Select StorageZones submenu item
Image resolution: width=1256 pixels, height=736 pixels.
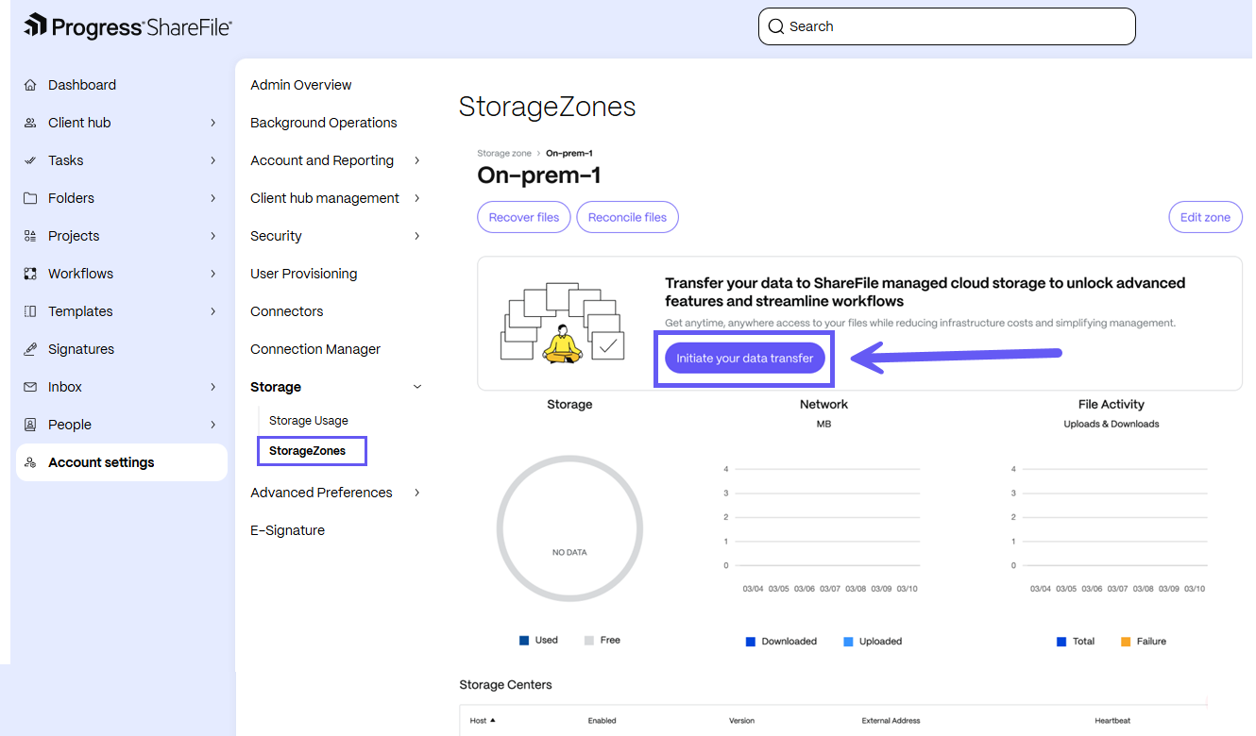[x=308, y=451]
